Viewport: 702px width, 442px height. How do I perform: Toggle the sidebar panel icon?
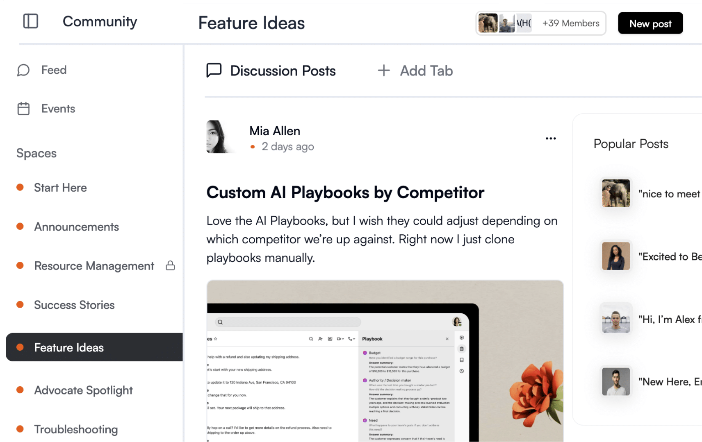30,21
